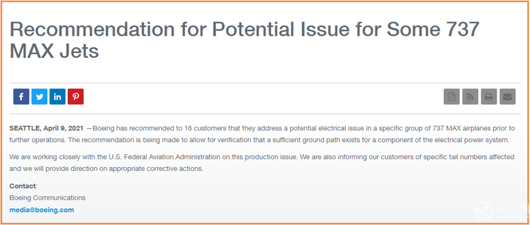Share the page on LinkedIn
The height and width of the screenshot is (225, 530).
pos(57,97)
